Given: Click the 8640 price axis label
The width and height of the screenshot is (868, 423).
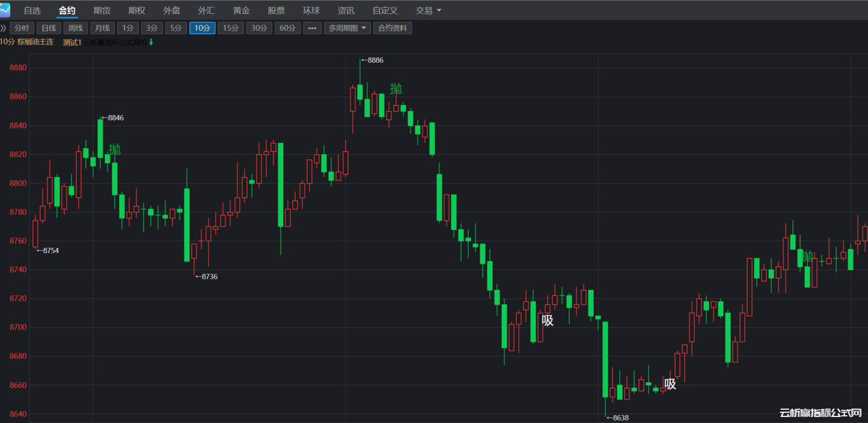Looking at the screenshot, I should click(x=19, y=414).
